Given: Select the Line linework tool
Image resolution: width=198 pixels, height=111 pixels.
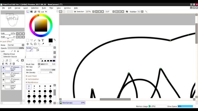Looking at the screenshot, I should click(x=36, y=49).
